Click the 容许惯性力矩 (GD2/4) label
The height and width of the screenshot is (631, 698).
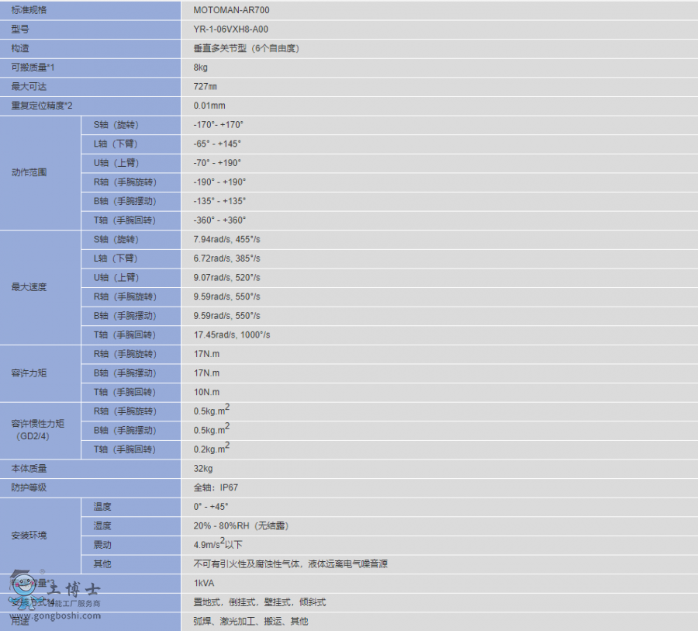pos(37,430)
